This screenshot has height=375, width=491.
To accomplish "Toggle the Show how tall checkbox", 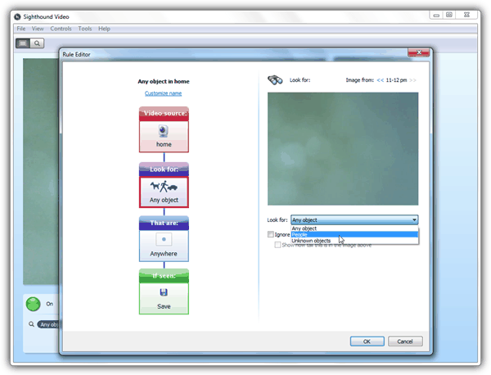I will [x=277, y=245].
